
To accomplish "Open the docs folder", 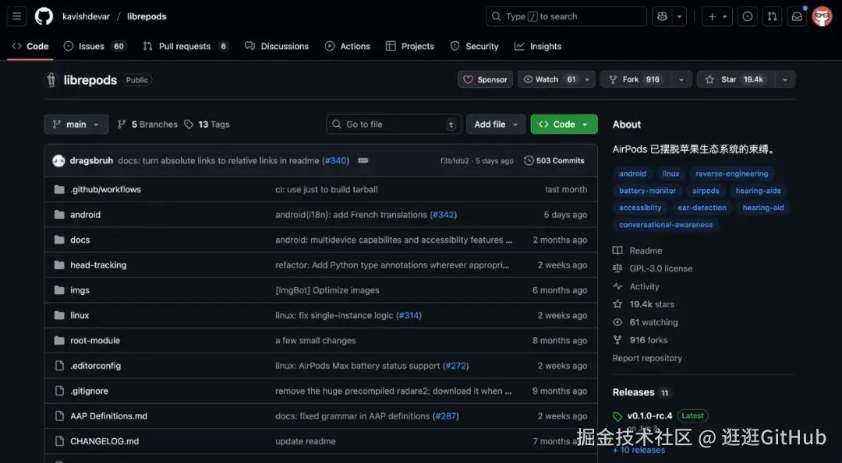I will (80, 240).
